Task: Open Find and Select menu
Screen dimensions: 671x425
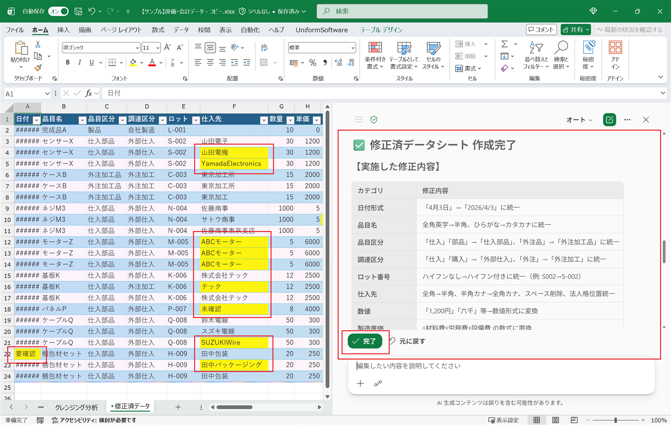Action: (x=561, y=55)
